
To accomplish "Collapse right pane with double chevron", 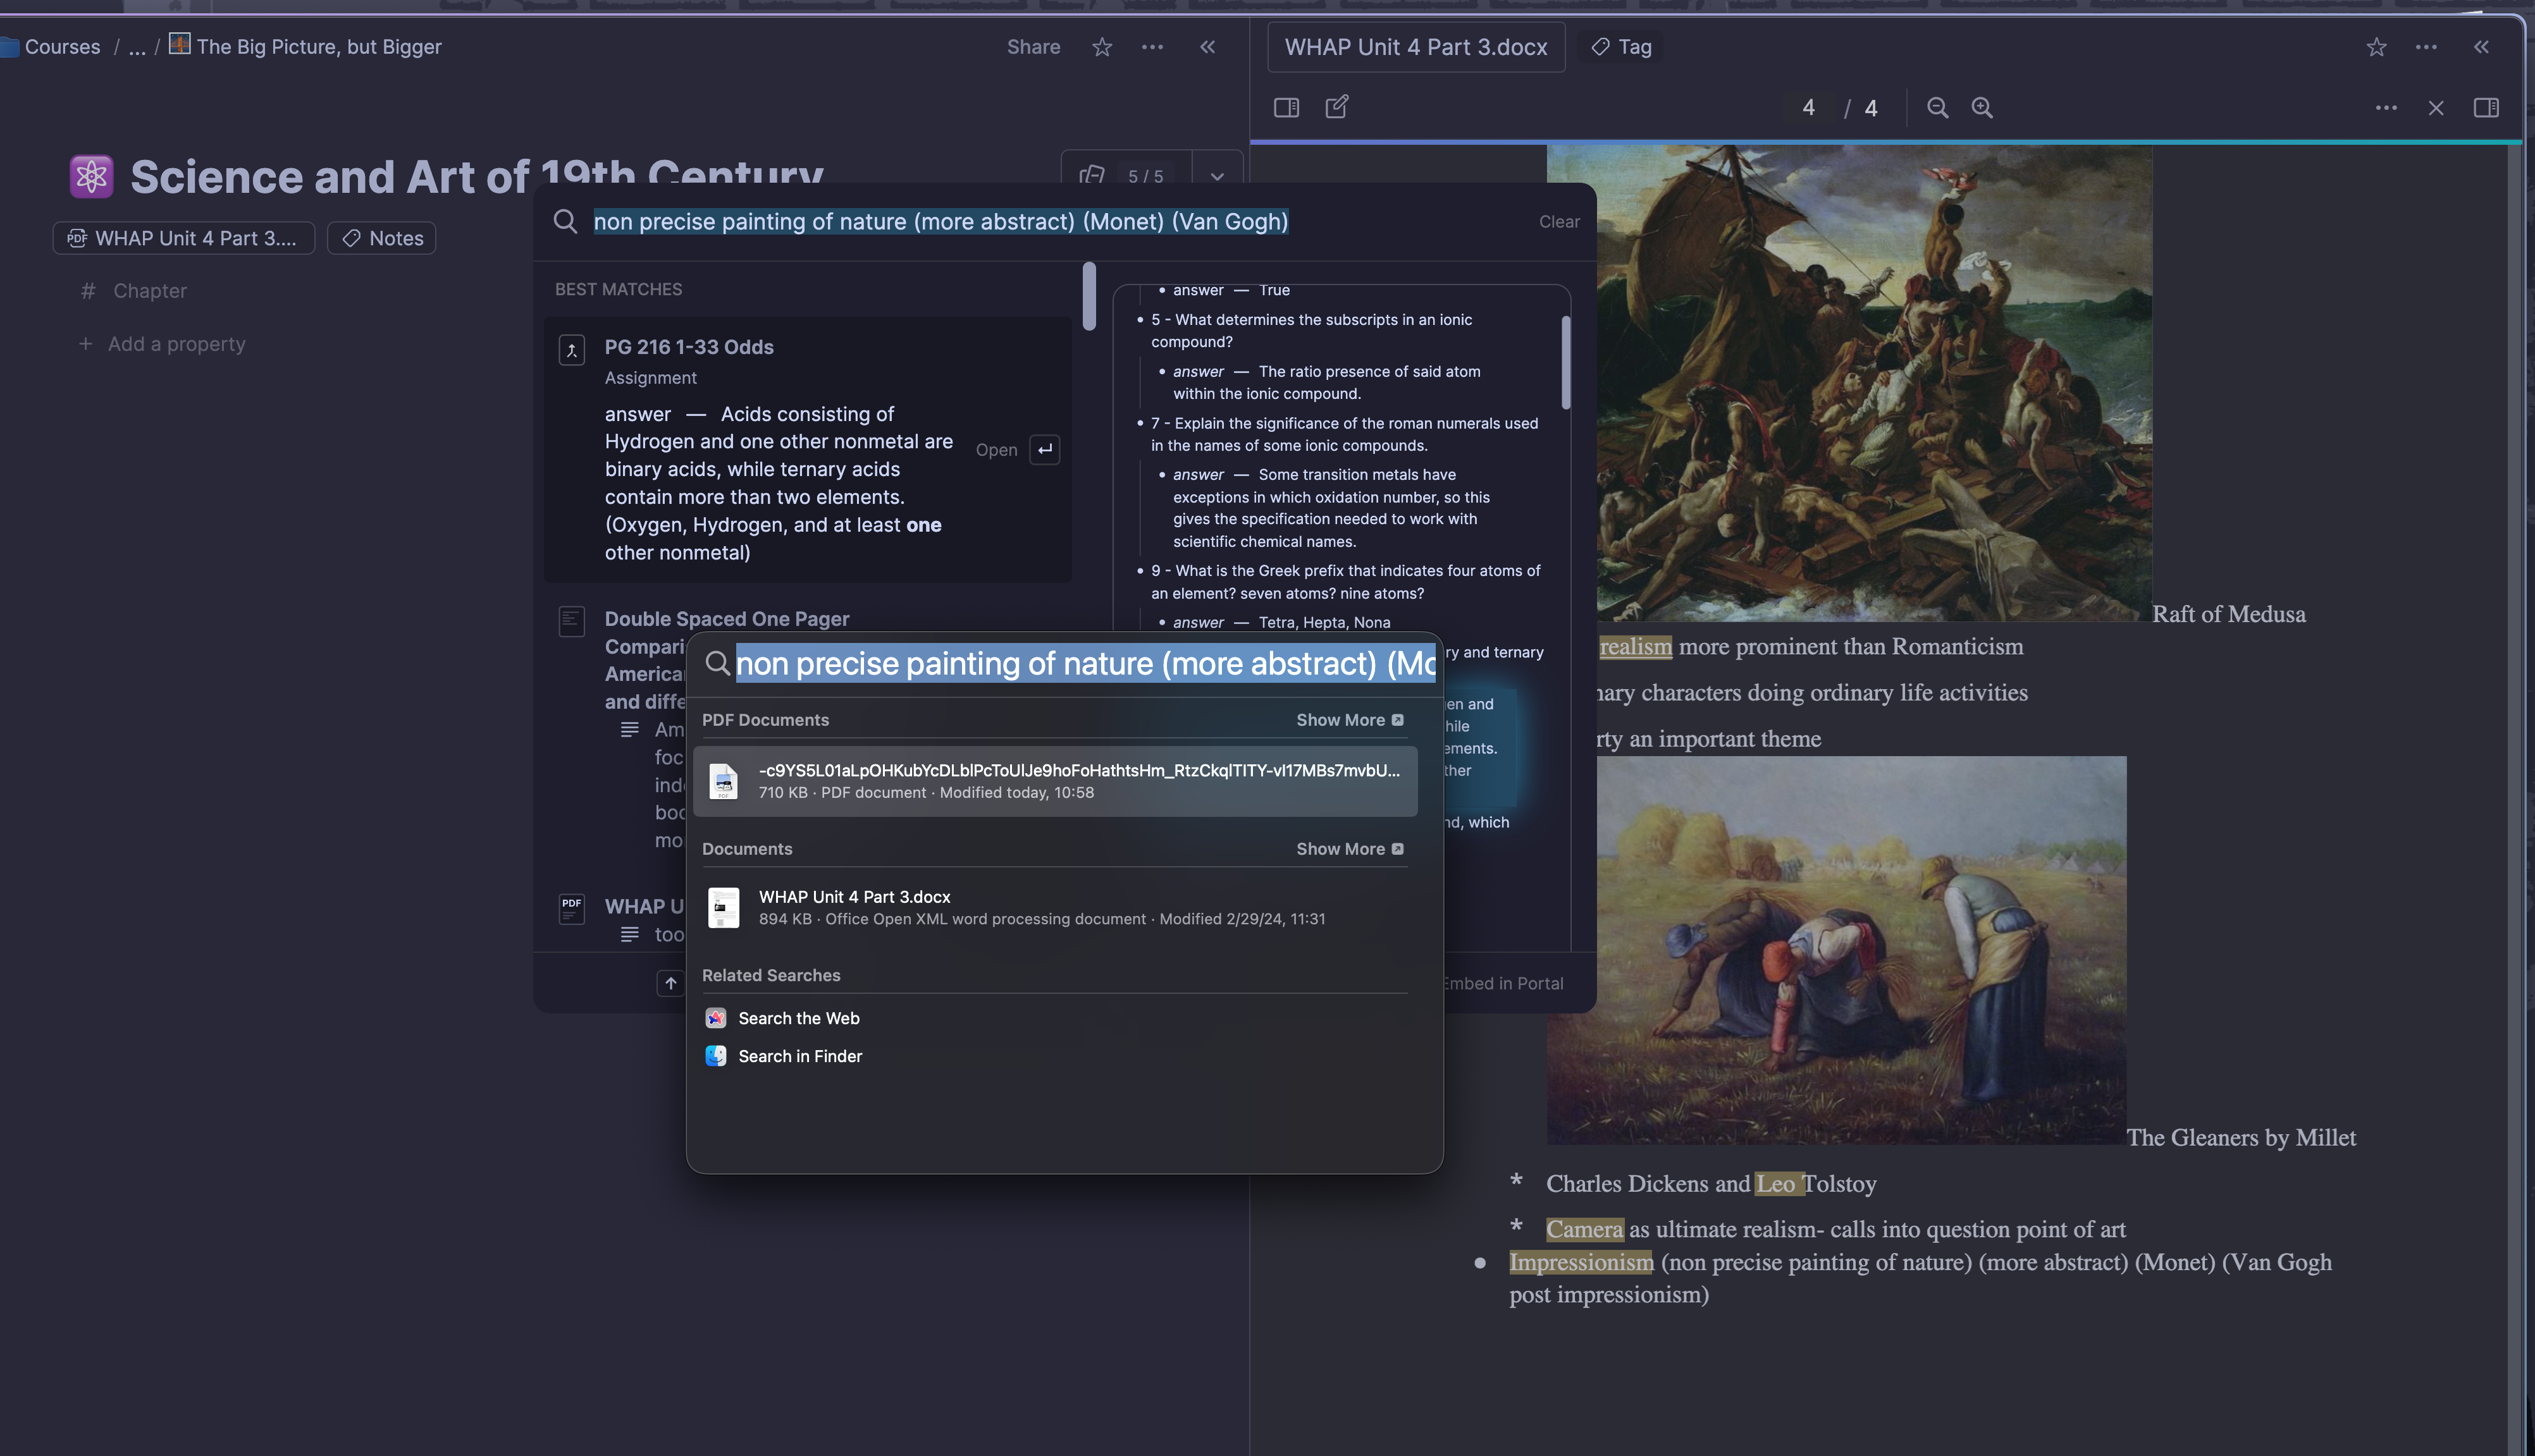I will point(2481,47).
